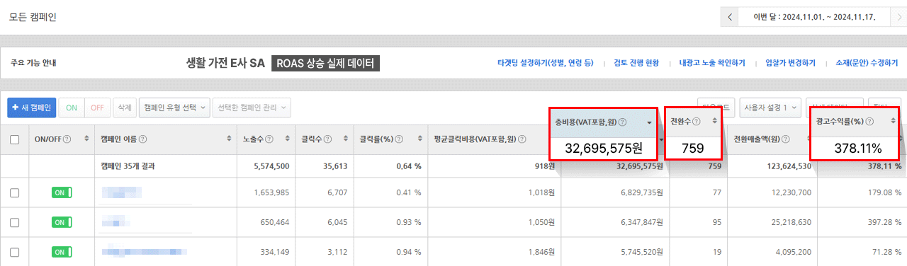Click the 4,095,200 conversion revenue cell
907x266 pixels.
pyautogui.click(x=794, y=252)
